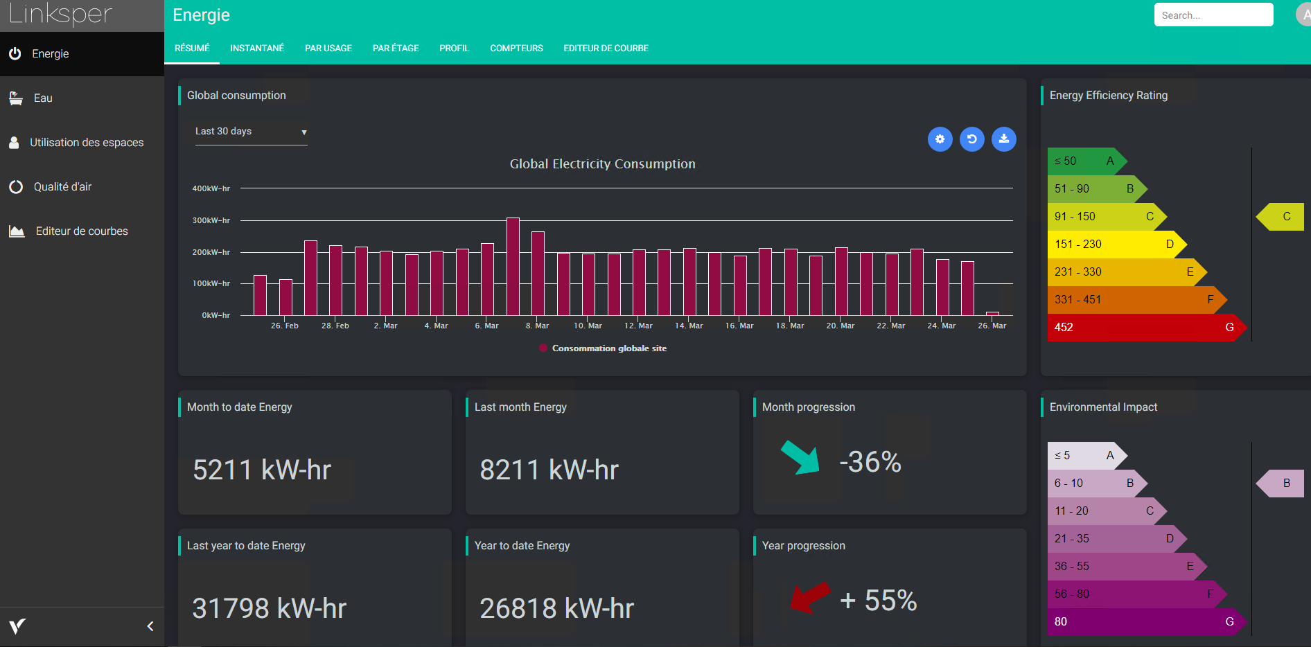Click the tallest bar in consumption chart

click(x=513, y=267)
